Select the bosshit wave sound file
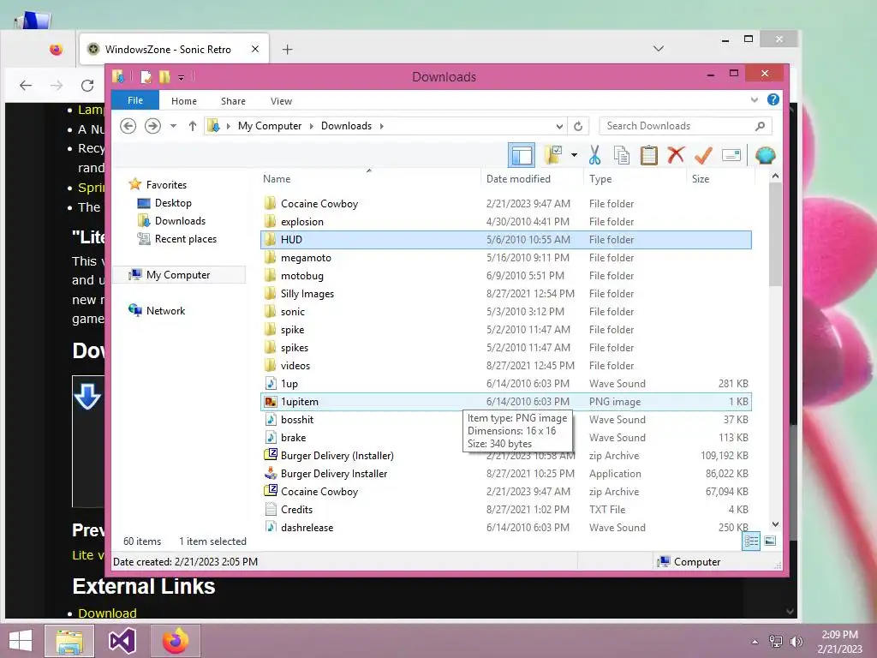The width and height of the screenshot is (877, 658). click(x=506, y=419)
